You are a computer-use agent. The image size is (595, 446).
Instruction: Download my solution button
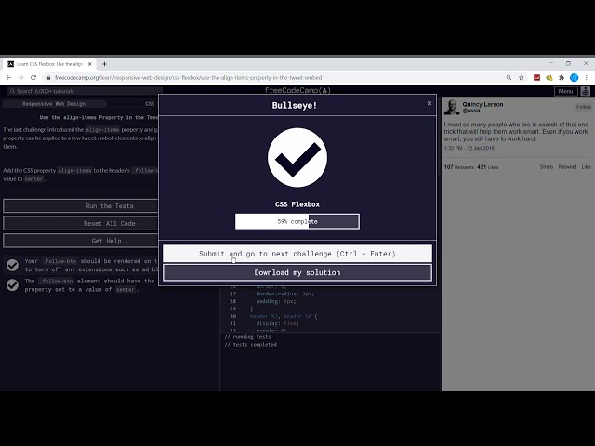[x=297, y=272]
